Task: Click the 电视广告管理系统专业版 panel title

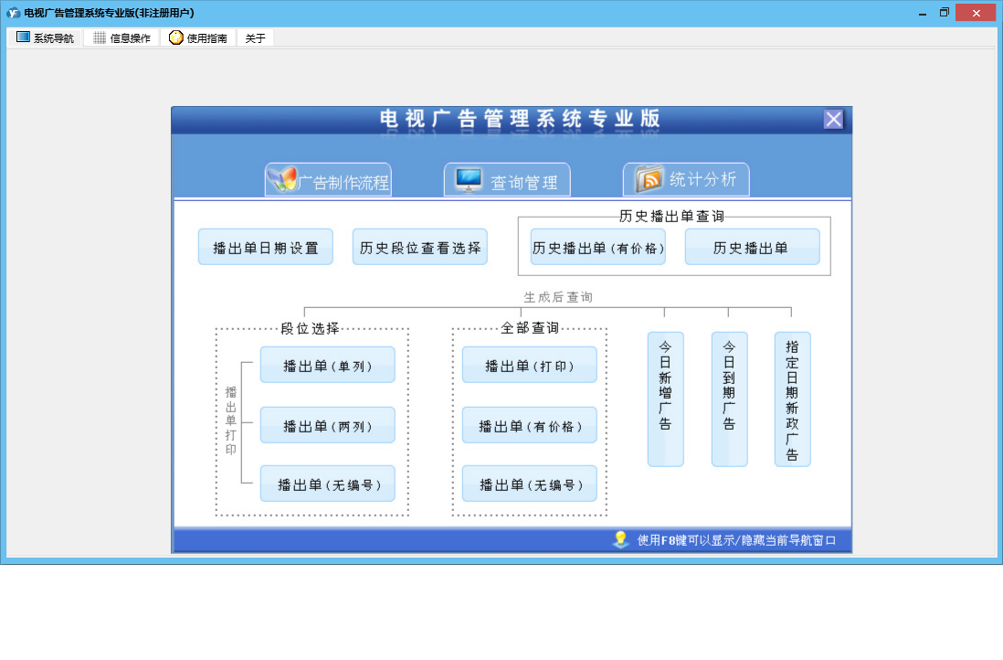Action: (x=520, y=119)
